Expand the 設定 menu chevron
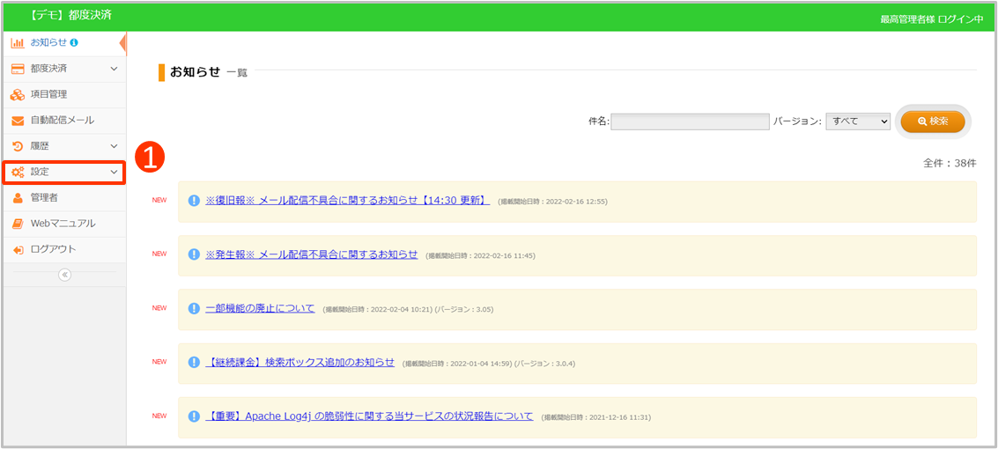 [x=114, y=172]
